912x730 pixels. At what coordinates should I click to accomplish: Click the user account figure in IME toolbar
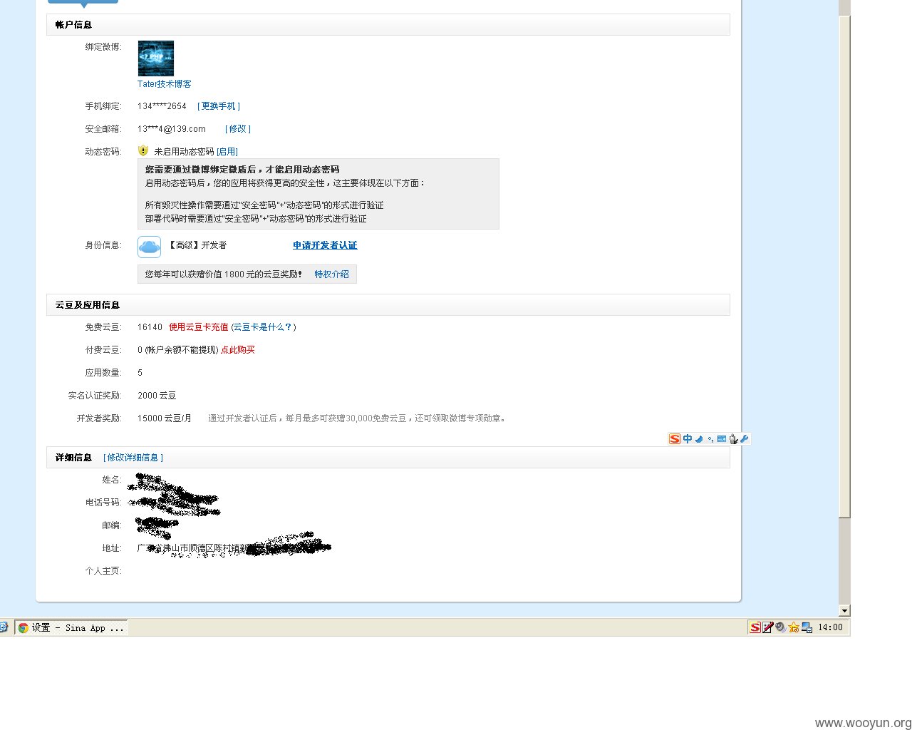tap(733, 439)
